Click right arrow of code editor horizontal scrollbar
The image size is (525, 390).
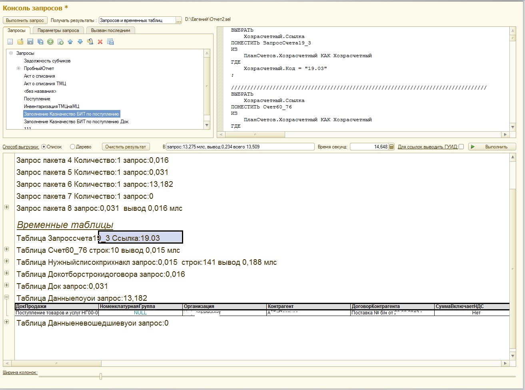click(505, 135)
